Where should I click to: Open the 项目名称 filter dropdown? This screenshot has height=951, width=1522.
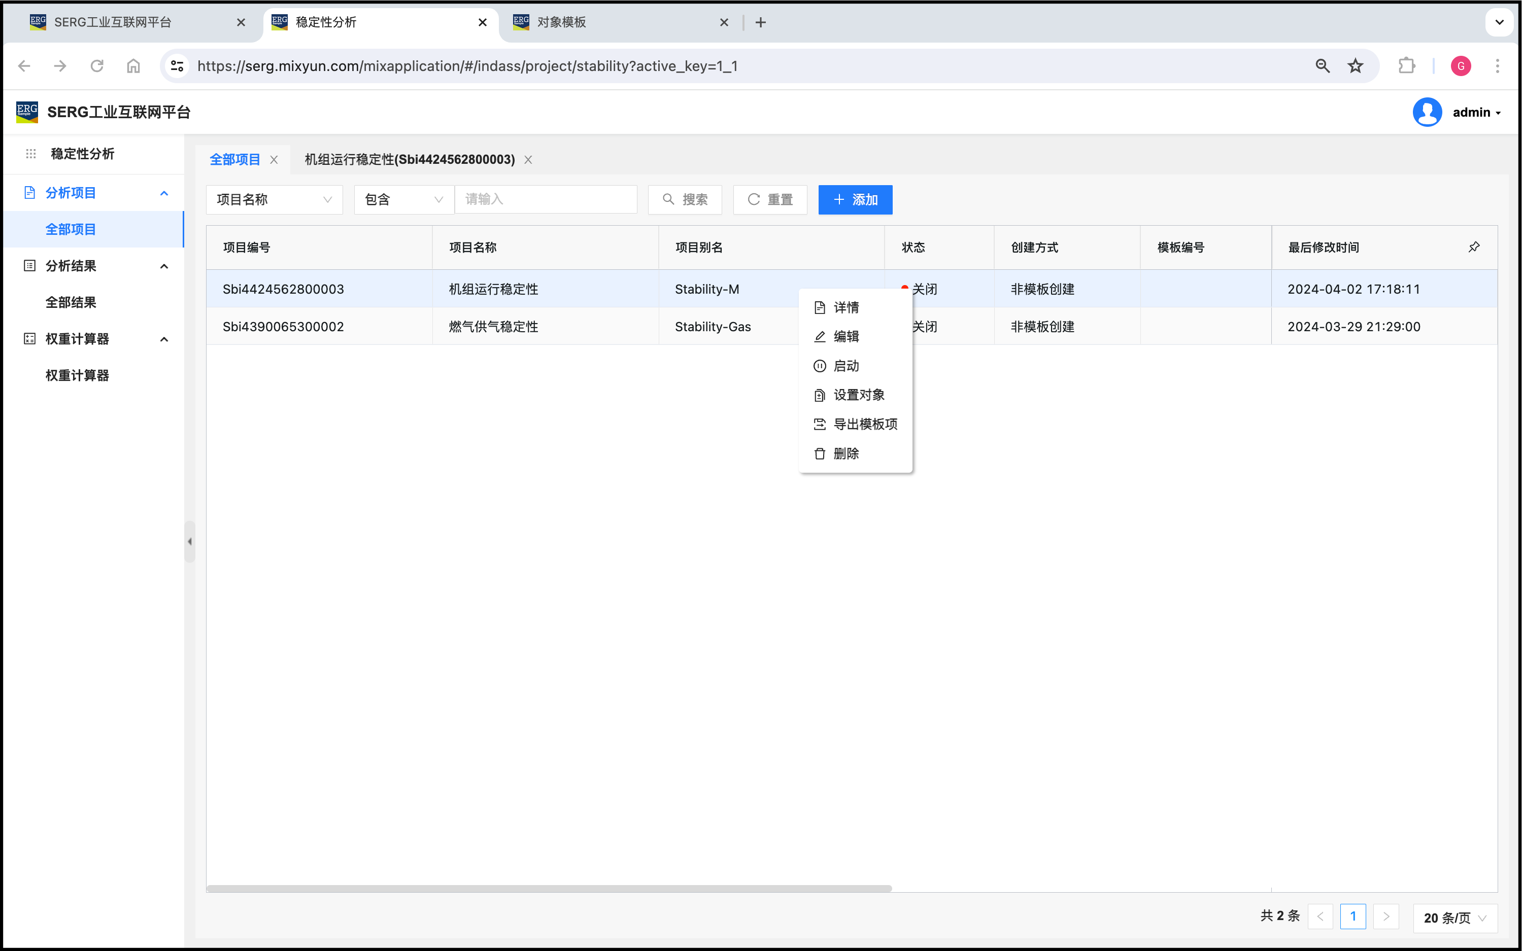point(275,199)
